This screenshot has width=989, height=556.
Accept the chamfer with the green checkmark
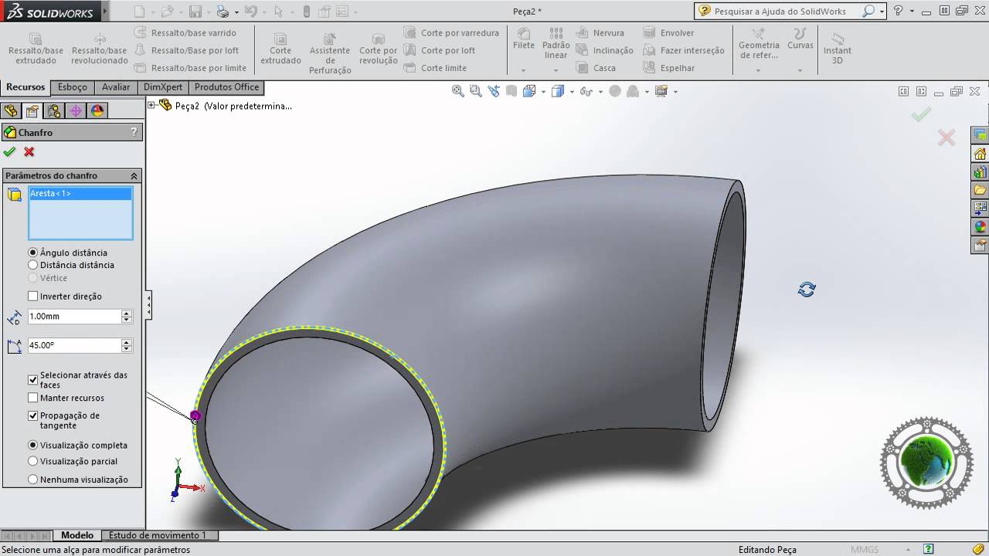[9, 152]
